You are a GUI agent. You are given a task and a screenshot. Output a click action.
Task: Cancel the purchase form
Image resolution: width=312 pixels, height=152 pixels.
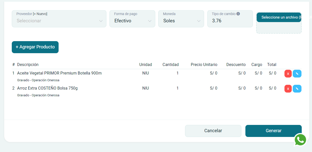pyautogui.click(x=213, y=131)
